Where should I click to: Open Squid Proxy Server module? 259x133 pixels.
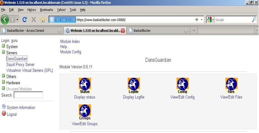click(20, 65)
